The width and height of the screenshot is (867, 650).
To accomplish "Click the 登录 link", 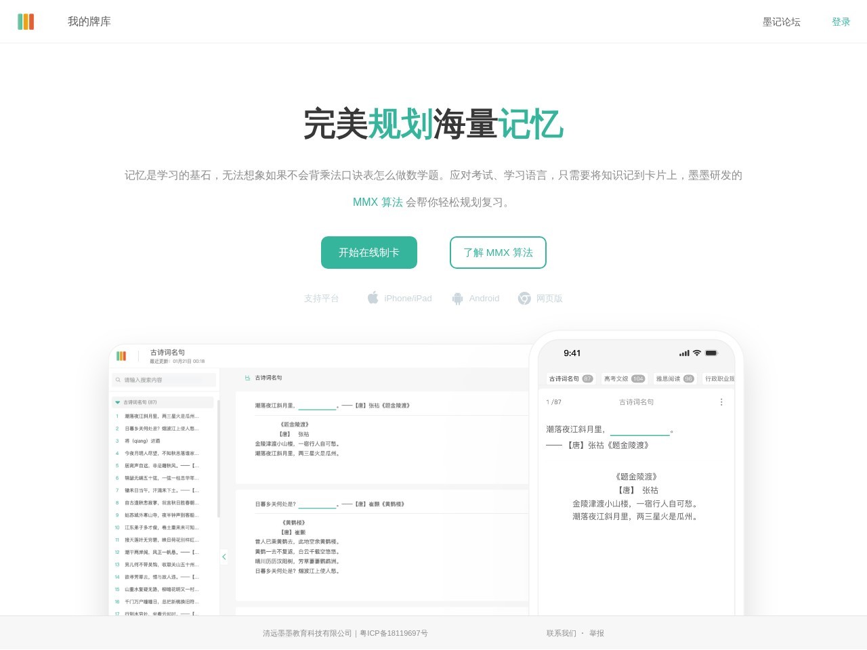I will point(841,22).
